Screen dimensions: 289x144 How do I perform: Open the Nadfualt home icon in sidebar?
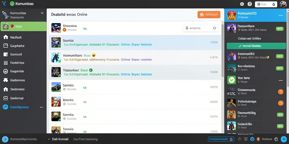[x=6, y=37]
